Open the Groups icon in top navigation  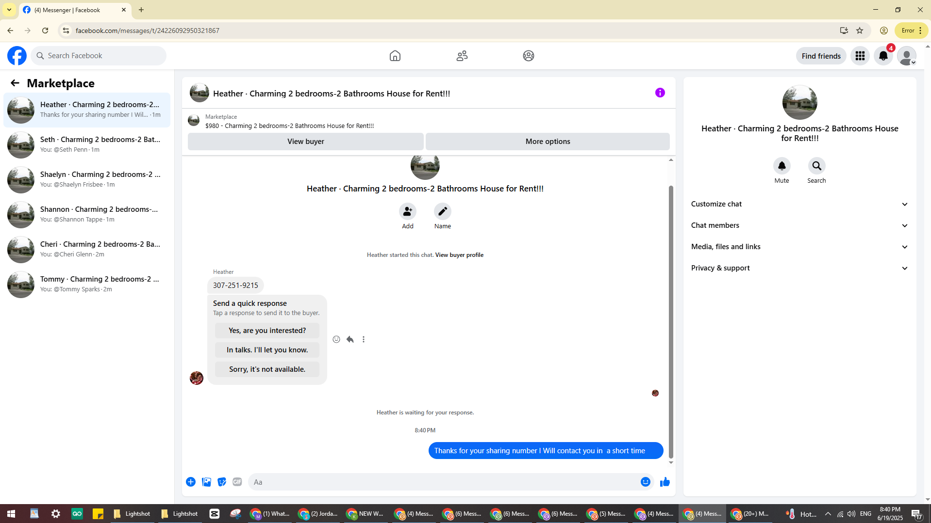pos(529,56)
